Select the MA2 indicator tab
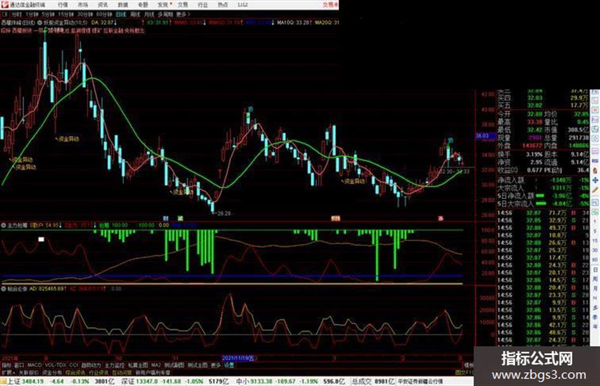The image size is (600, 386). (156, 365)
